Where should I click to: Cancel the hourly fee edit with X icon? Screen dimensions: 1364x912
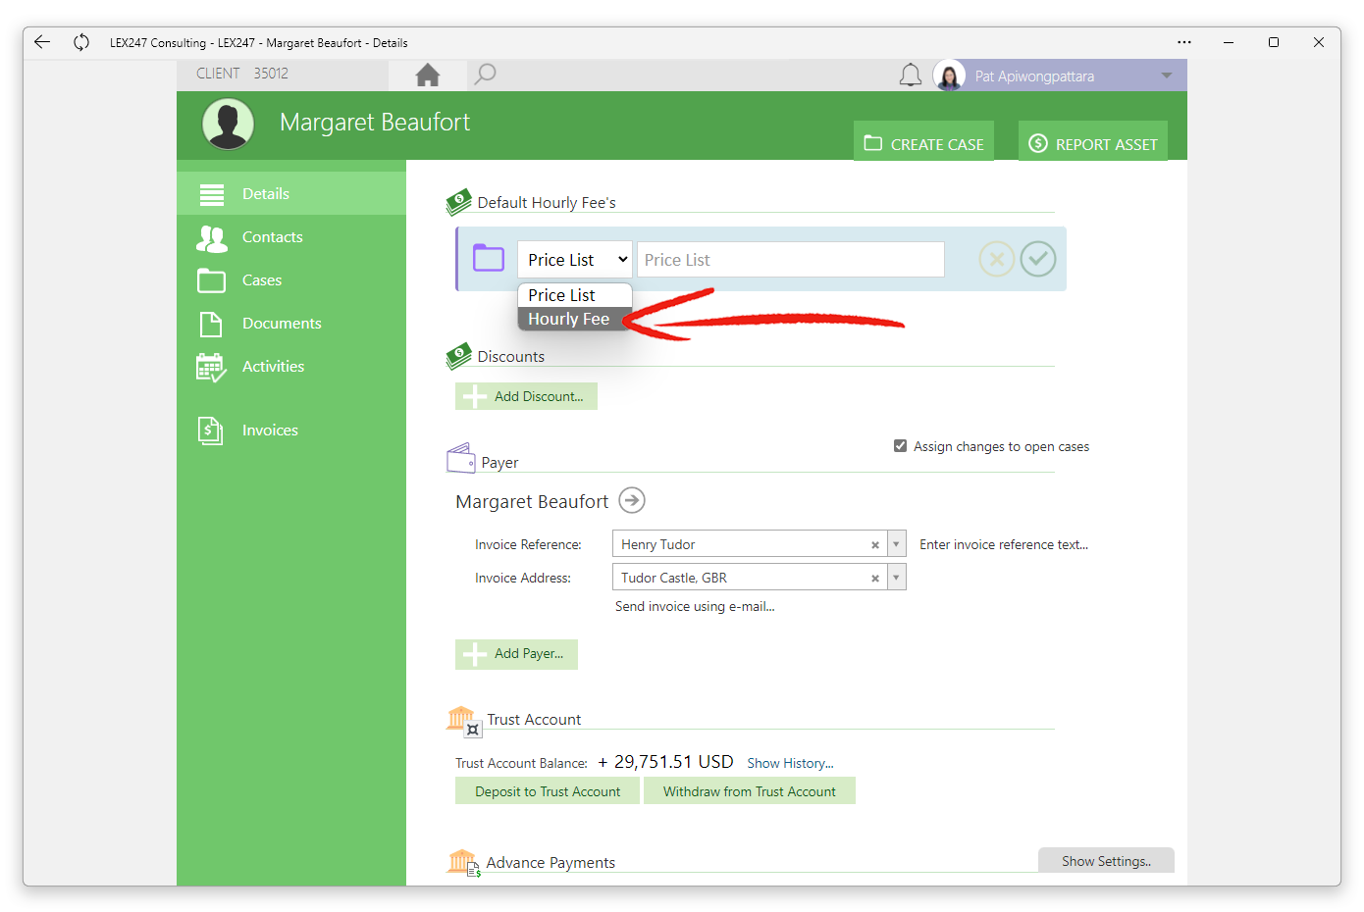(996, 260)
